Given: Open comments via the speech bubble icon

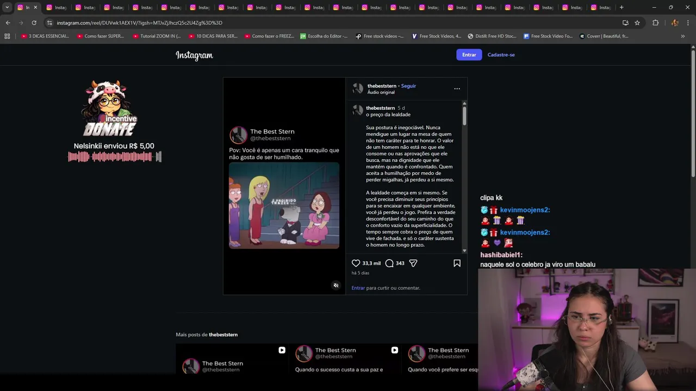Looking at the screenshot, I should 389,263.
